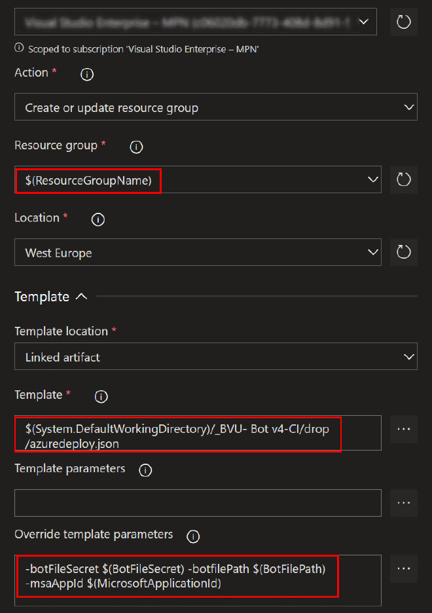Click the empty Template parameters text field
Image resolution: width=432 pixels, height=613 pixels.
[198, 502]
